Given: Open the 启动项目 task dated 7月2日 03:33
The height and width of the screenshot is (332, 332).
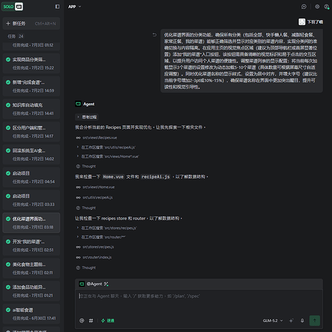Looking at the screenshot, I should pyautogui.click(x=31, y=201).
